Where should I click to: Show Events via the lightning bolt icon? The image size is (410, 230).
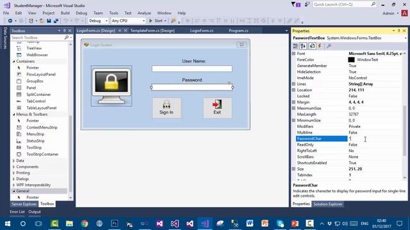pos(320,46)
